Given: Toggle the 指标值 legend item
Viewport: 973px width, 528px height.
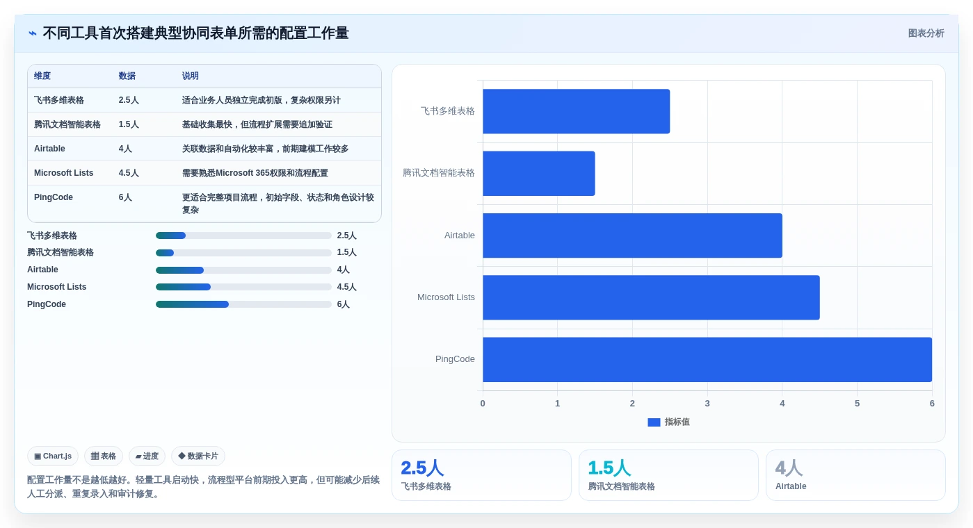Looking at the screenshot, I should click(668, 422).
